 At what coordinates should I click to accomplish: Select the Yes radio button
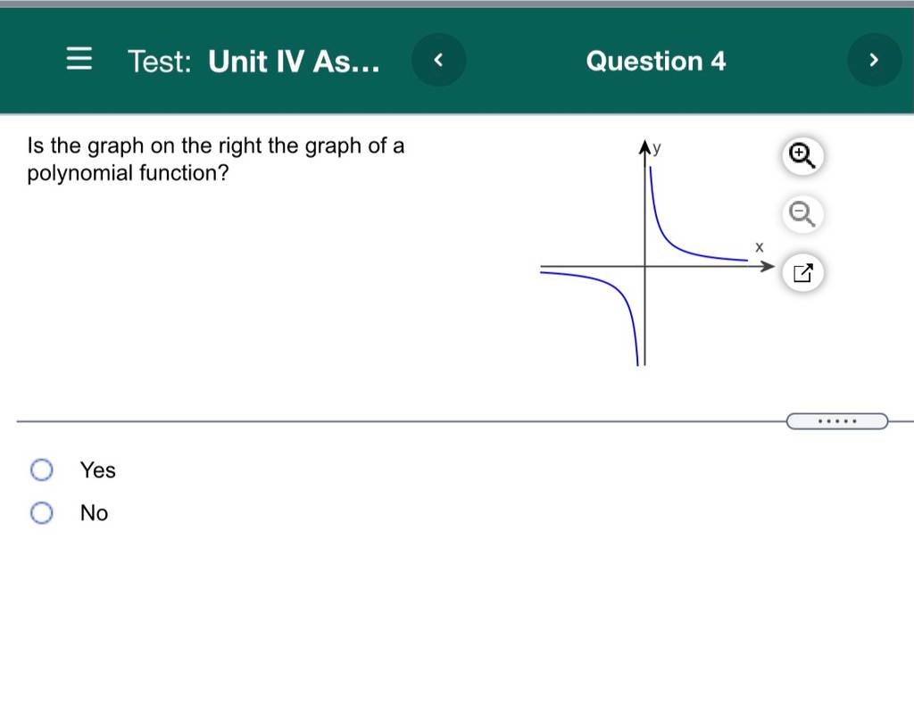pos(41,469)
